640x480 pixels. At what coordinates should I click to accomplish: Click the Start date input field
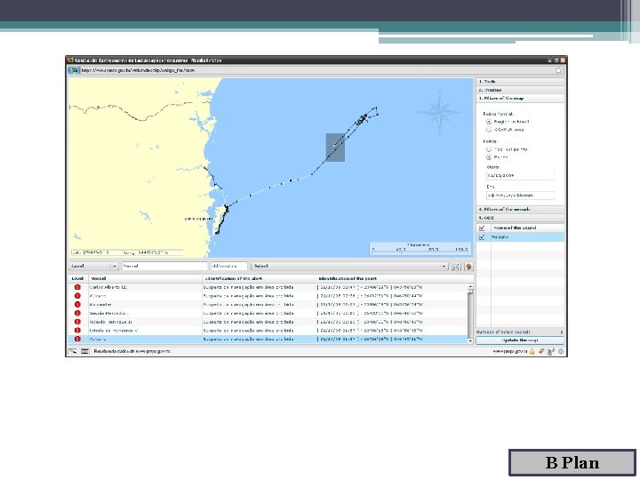click(520, 175)
